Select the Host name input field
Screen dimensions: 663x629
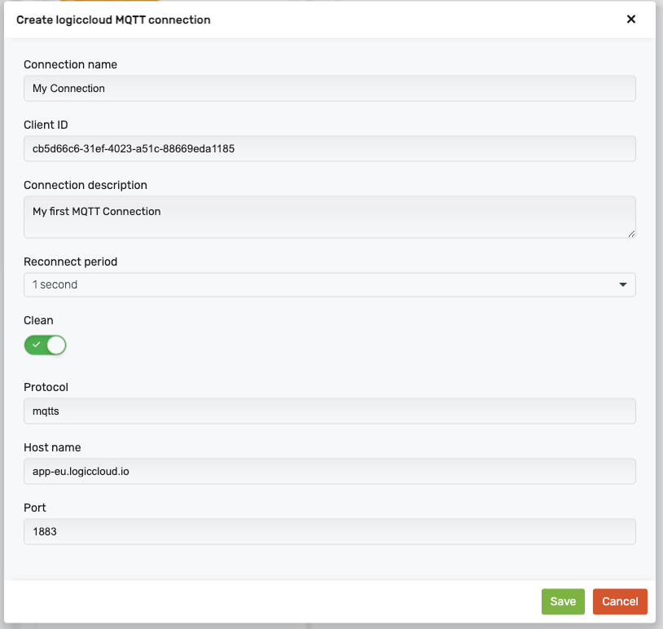pos(329,471)
